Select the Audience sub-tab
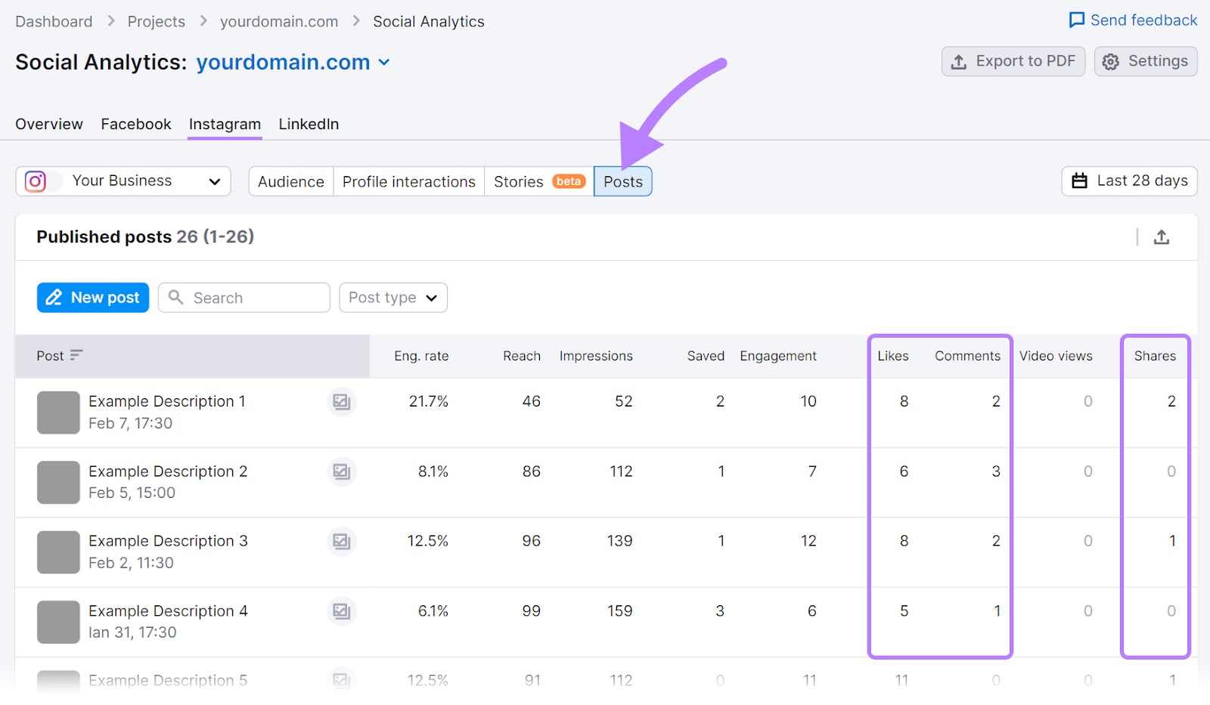Viewport: 1210px width, 705px height. (x=291, y=181)
